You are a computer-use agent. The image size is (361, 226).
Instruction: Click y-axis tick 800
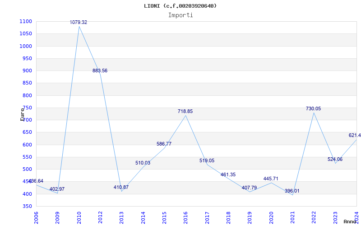28,95
